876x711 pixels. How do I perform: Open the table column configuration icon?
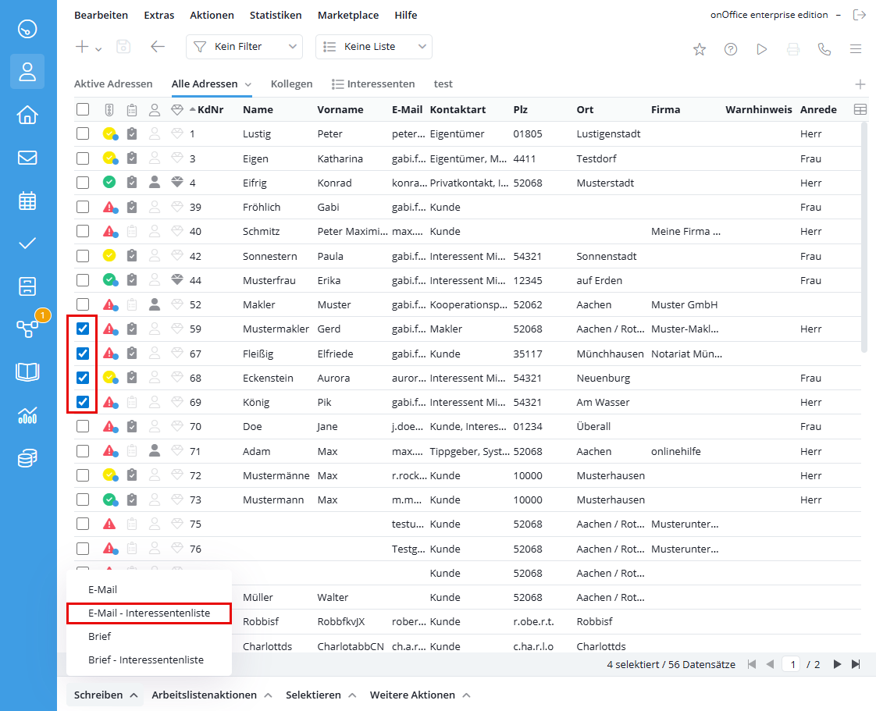click(860, 109)
